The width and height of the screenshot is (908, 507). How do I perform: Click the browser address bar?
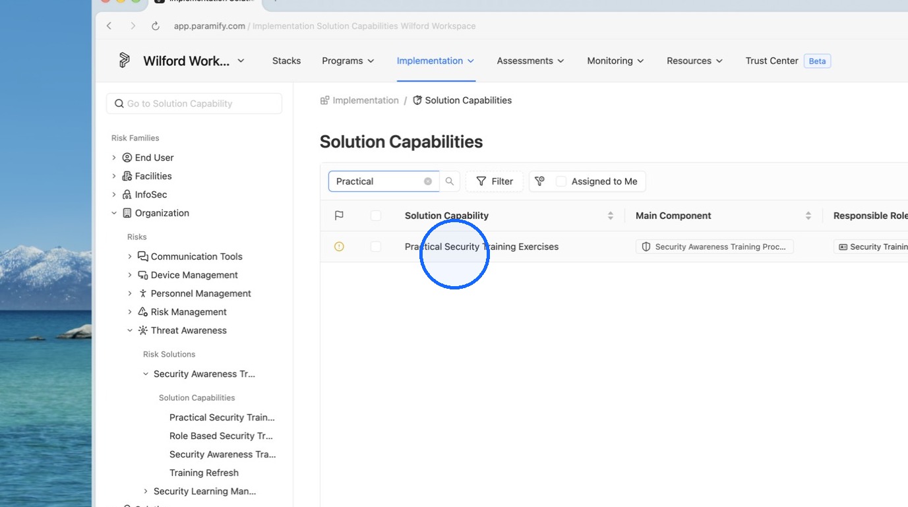pos(324,26)
